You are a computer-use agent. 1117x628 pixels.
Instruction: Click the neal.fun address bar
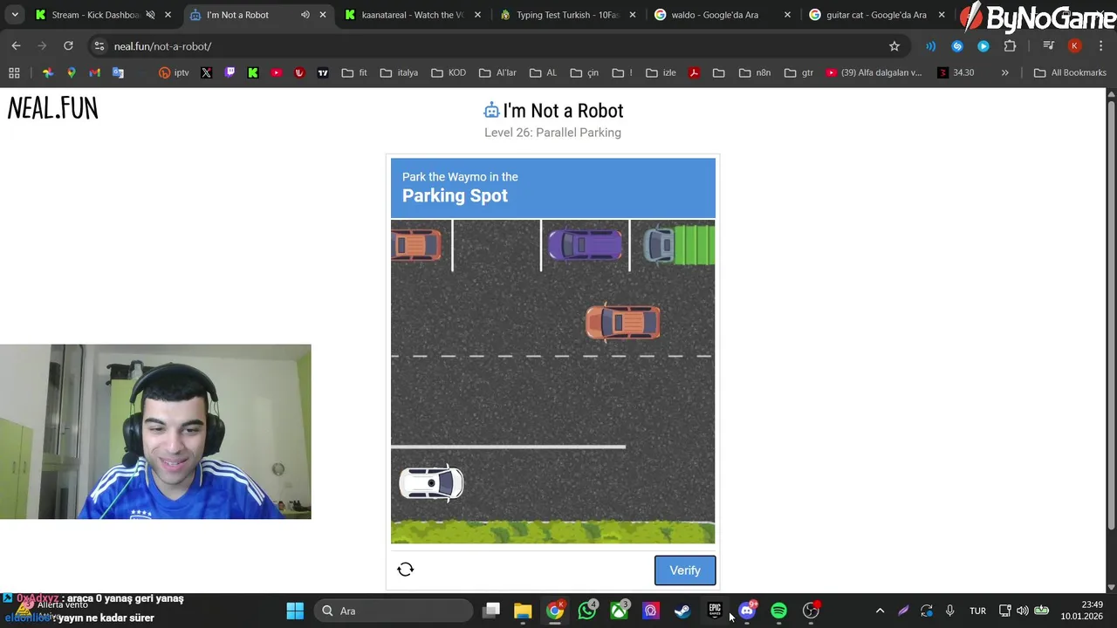coord(497,46)
